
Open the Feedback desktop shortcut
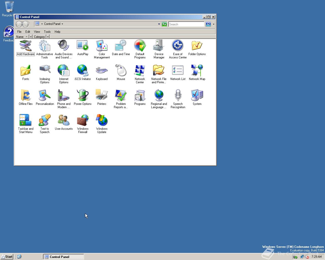tap(9, 34)
